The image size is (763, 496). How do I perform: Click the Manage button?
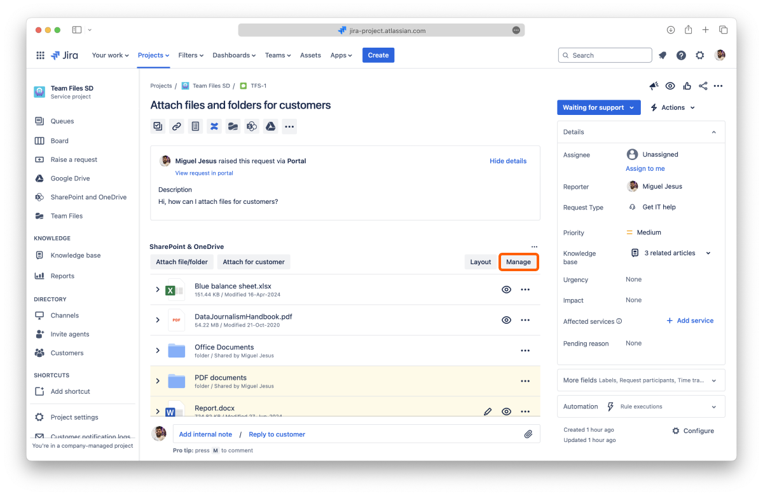(518, 262)
